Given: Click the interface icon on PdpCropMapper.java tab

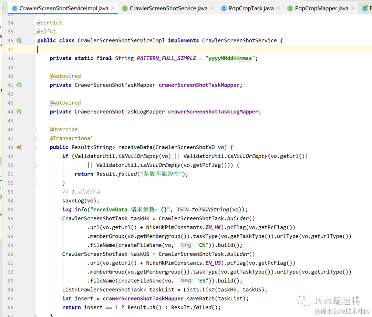Looking at the screenshot, I should pos(290,9).
